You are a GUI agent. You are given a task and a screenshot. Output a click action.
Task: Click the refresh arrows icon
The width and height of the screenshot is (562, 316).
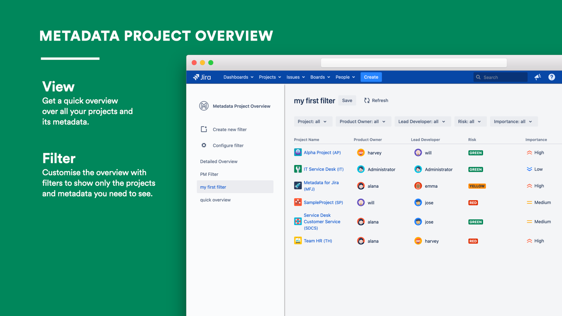pyautogui.click(x=367, y=100)
